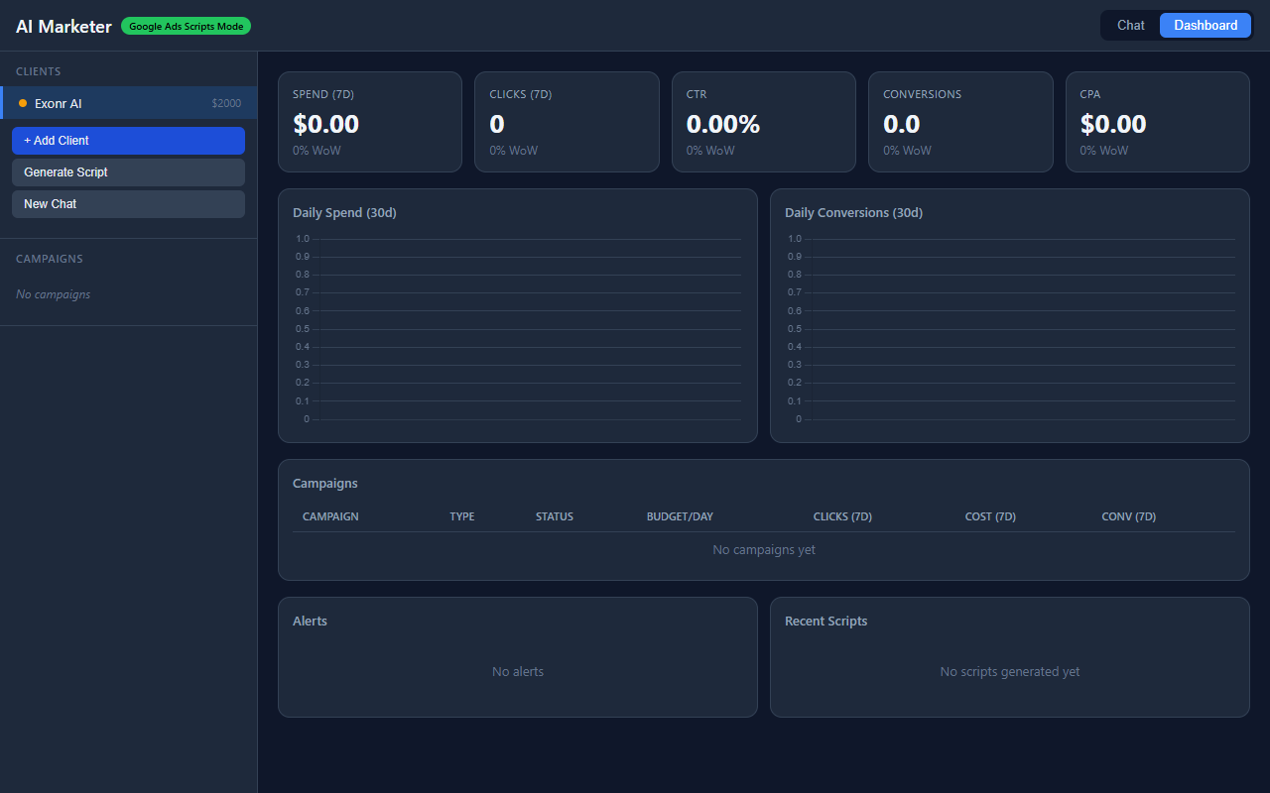Click the Generate Script button
The image size is (1270, 793).
pos(128,171)
